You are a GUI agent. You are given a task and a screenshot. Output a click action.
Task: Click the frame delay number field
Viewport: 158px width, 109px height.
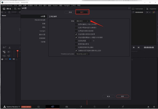[x=89, y=41]
